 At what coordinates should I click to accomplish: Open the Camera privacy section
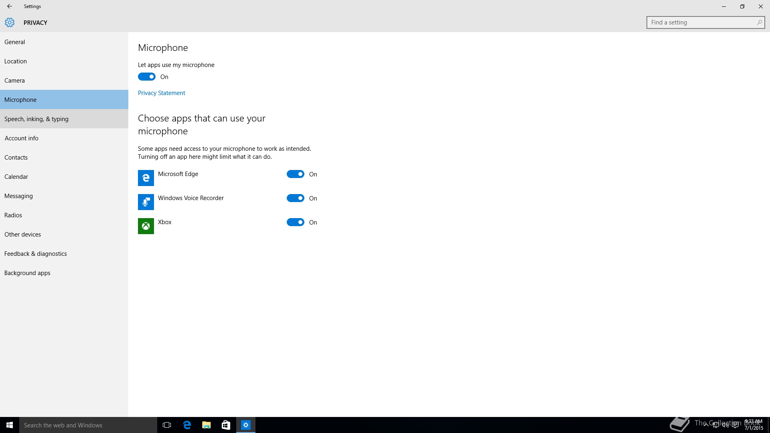pos(15,81)
